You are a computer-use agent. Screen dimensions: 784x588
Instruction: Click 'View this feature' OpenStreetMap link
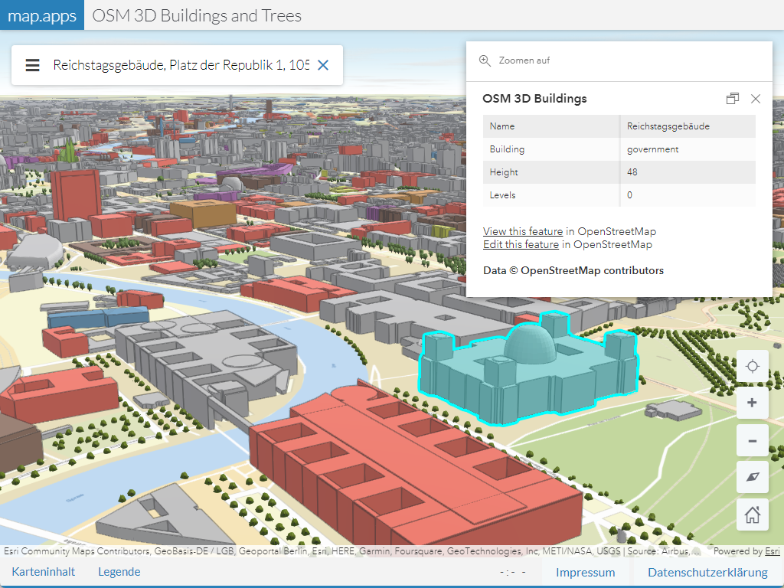pyautogui.click(x=523, y=231)
